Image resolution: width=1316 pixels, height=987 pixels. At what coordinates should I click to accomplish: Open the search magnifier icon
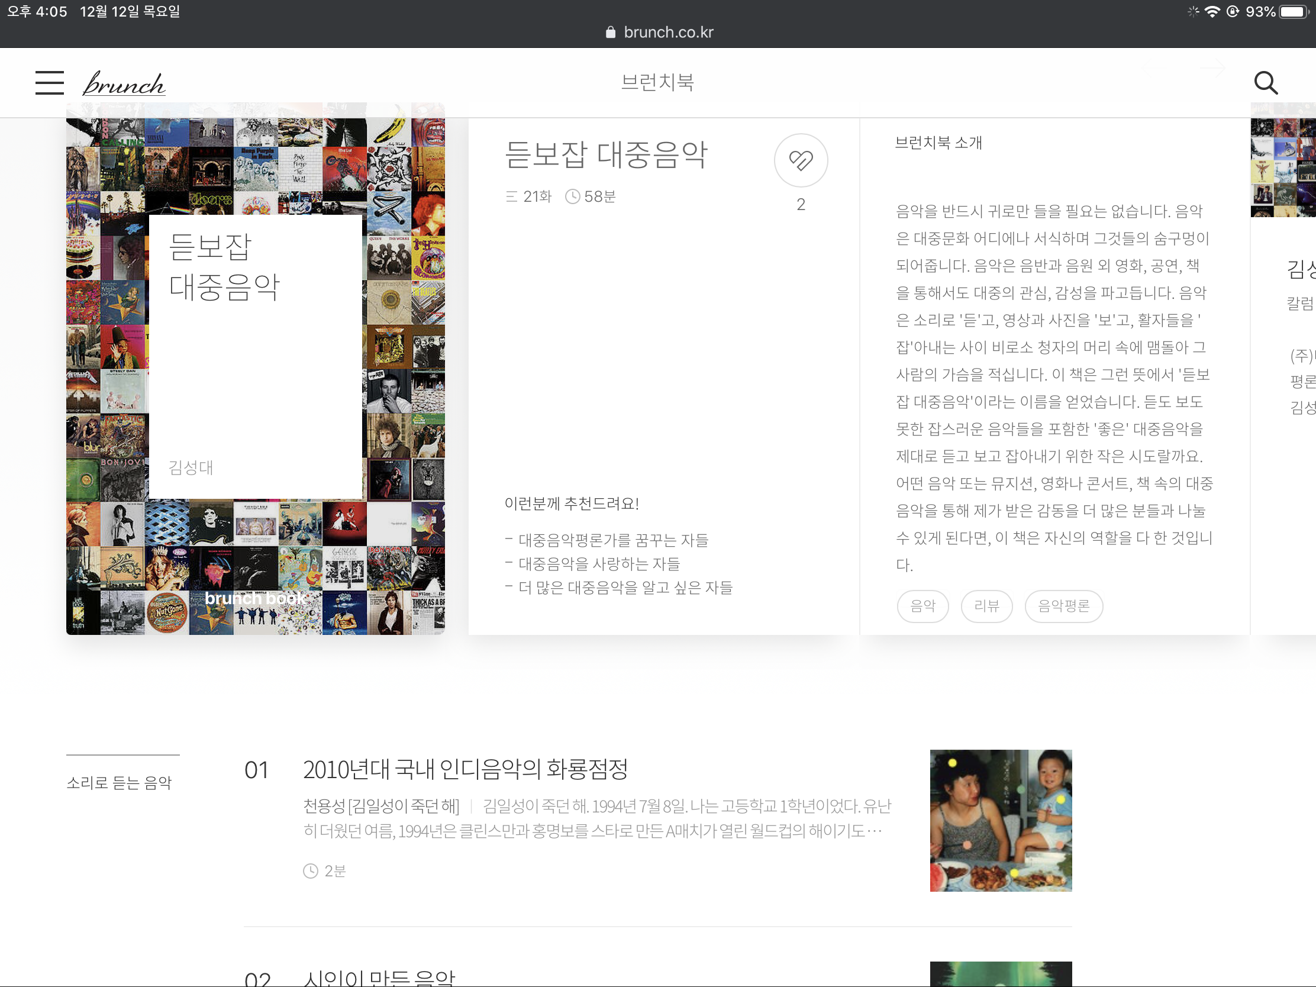click(x=1265, y=83)
